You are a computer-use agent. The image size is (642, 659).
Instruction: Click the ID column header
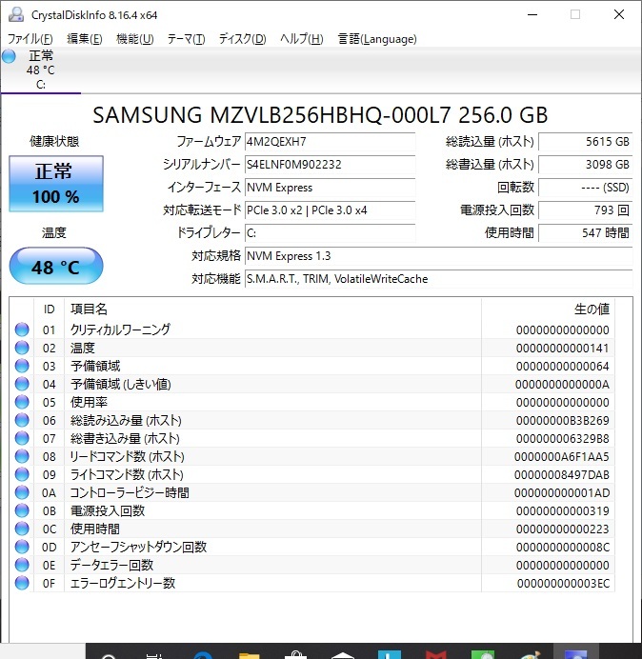pos(50,310)
